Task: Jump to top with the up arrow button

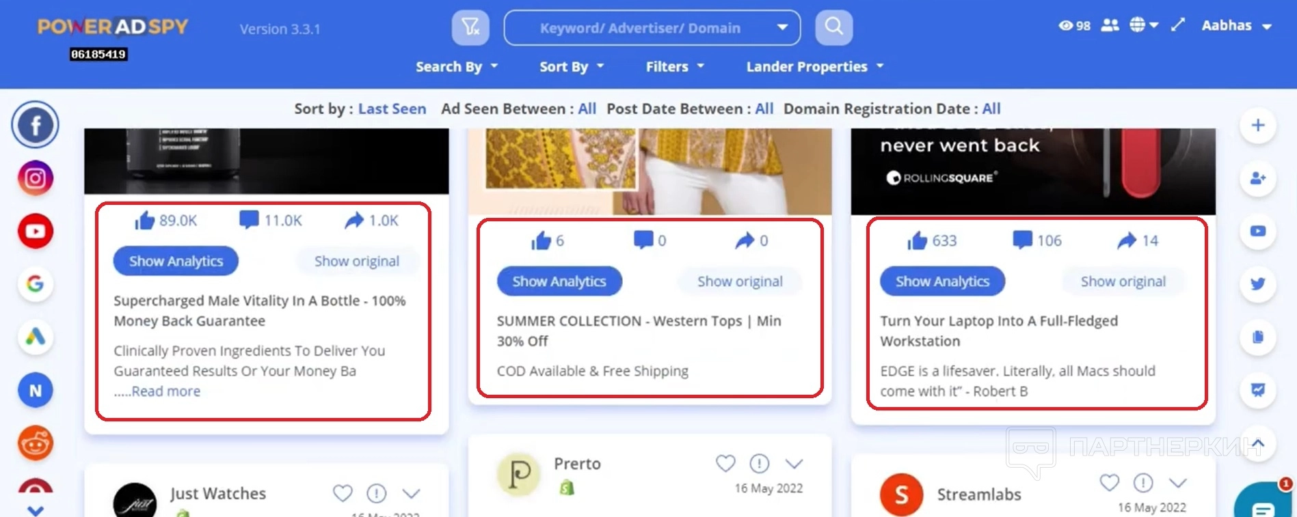Action: point(1258,443)
